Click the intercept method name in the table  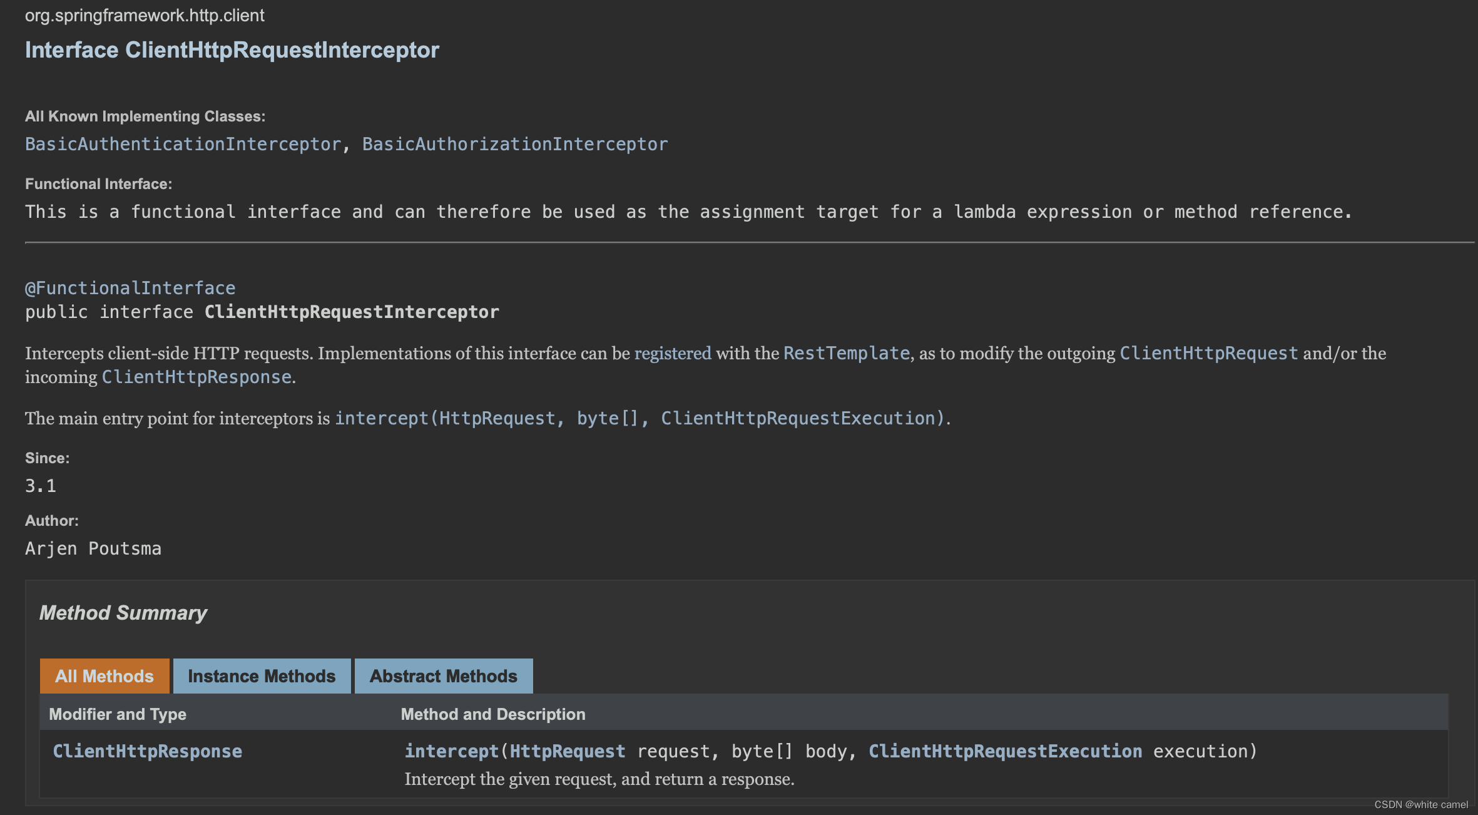point(451,751)
